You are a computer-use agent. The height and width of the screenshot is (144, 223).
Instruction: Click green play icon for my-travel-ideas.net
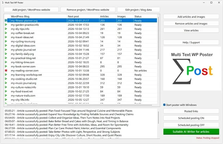6,37
